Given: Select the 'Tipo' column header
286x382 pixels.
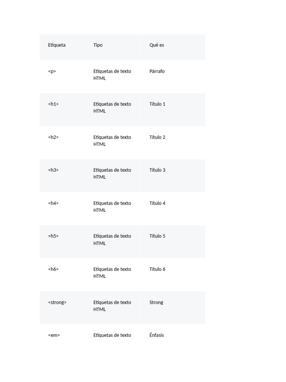Looking at the screenshot, I should (98, 45).
